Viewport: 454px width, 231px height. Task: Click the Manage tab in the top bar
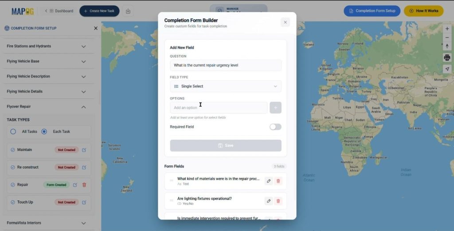coord(238,10)
